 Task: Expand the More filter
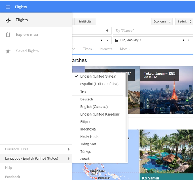(125, 49)
